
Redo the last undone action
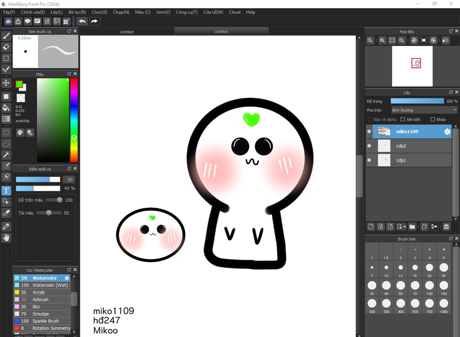point(94,22)
